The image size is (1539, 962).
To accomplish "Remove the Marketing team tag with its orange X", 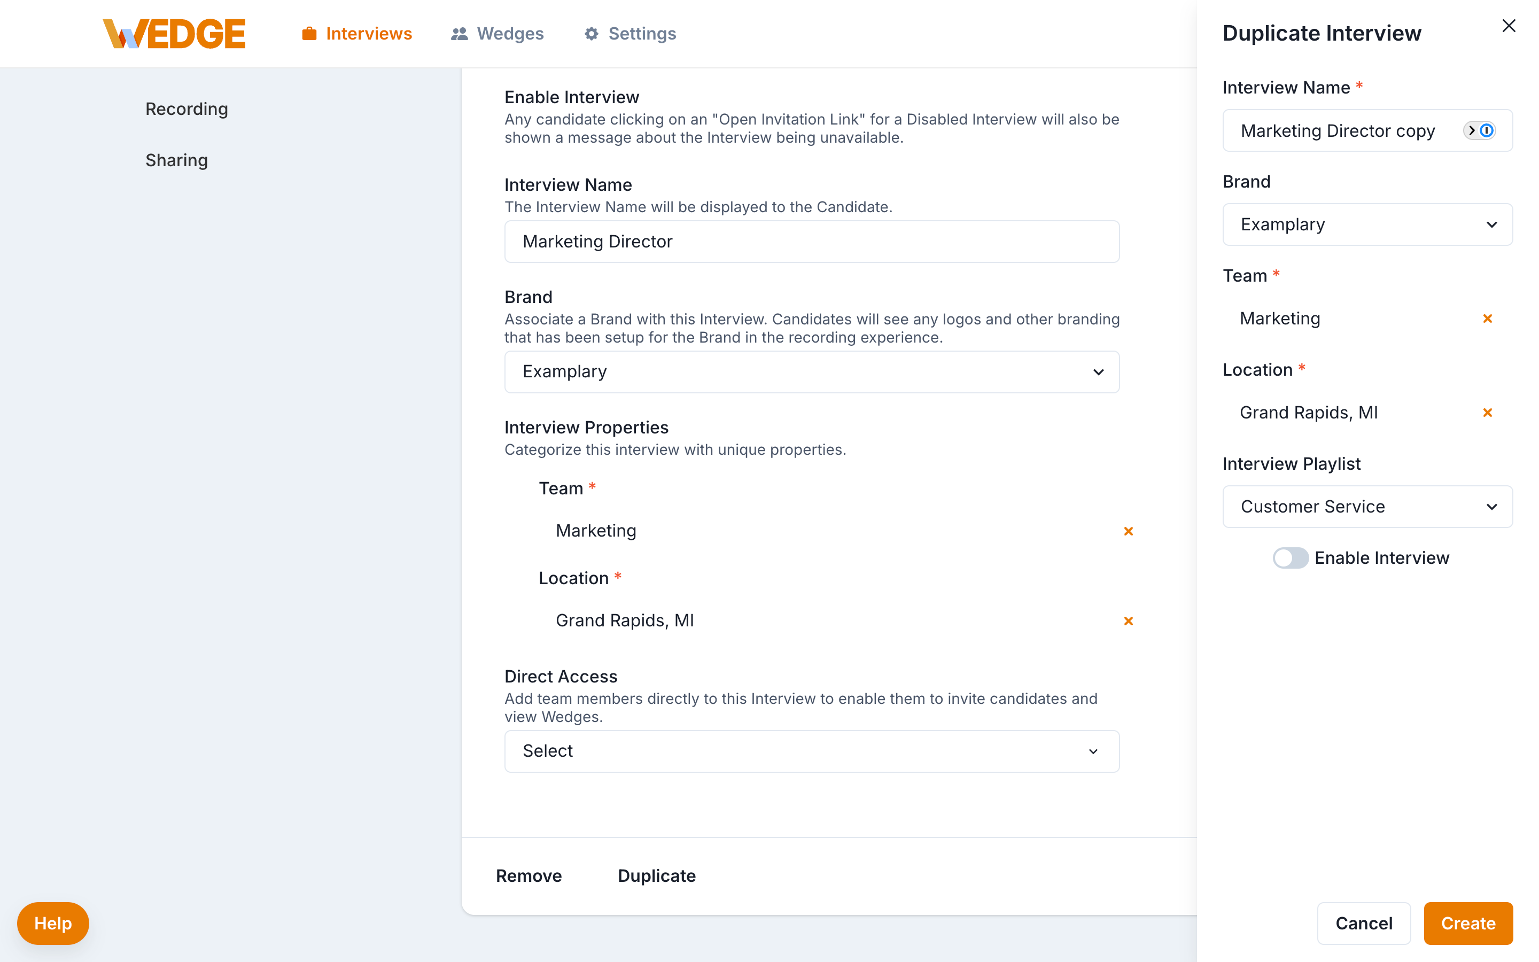I will pyautogui.click(x=1129, y=530).
